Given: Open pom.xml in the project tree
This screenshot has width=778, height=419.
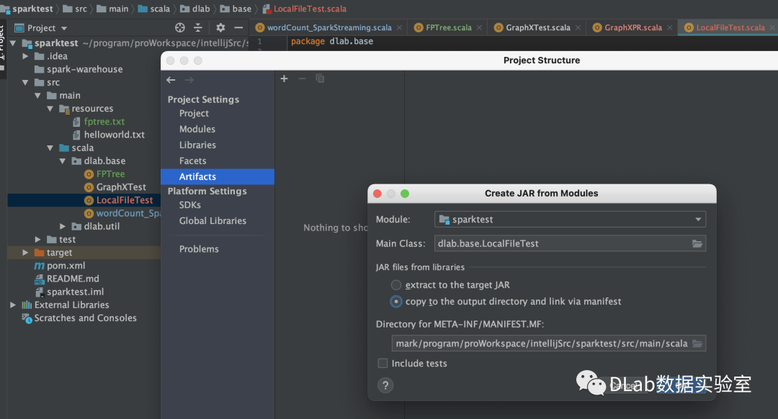Looking at the screenshot, I should 66,266.
